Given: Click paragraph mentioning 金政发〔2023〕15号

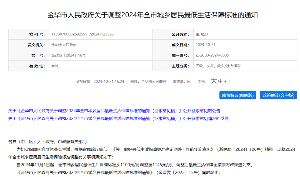Looking at the screenshot, I should click(119, 173).
